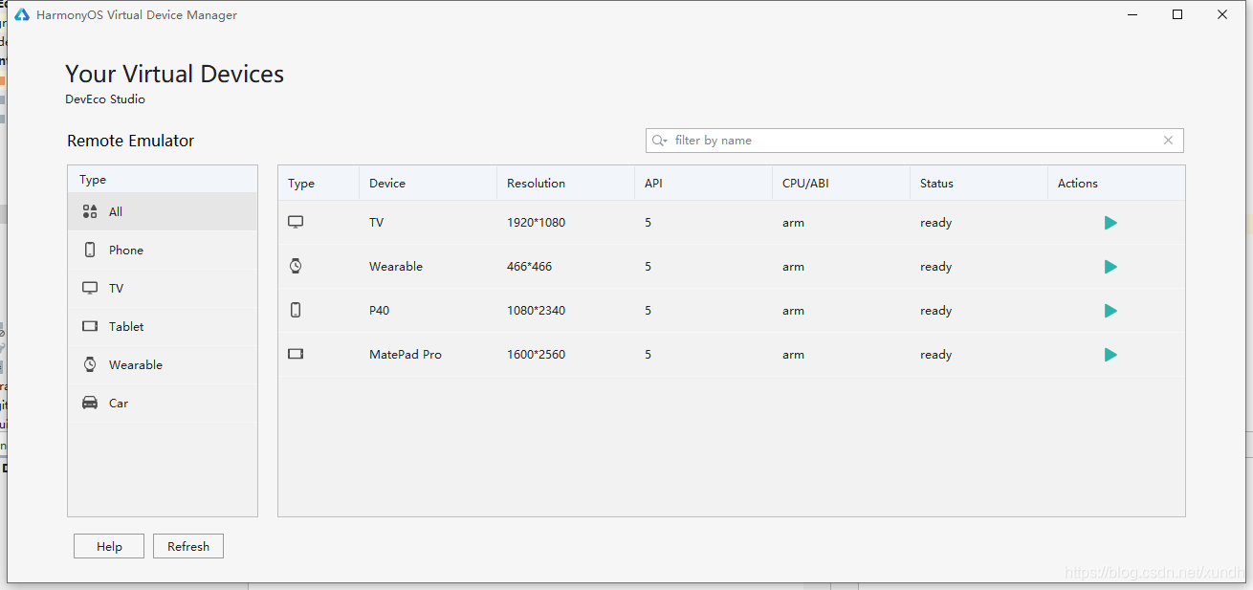This screenshot has width=1253, height=590.
Task: Click the arm value in the Wearable row
Action: (793, 267)
